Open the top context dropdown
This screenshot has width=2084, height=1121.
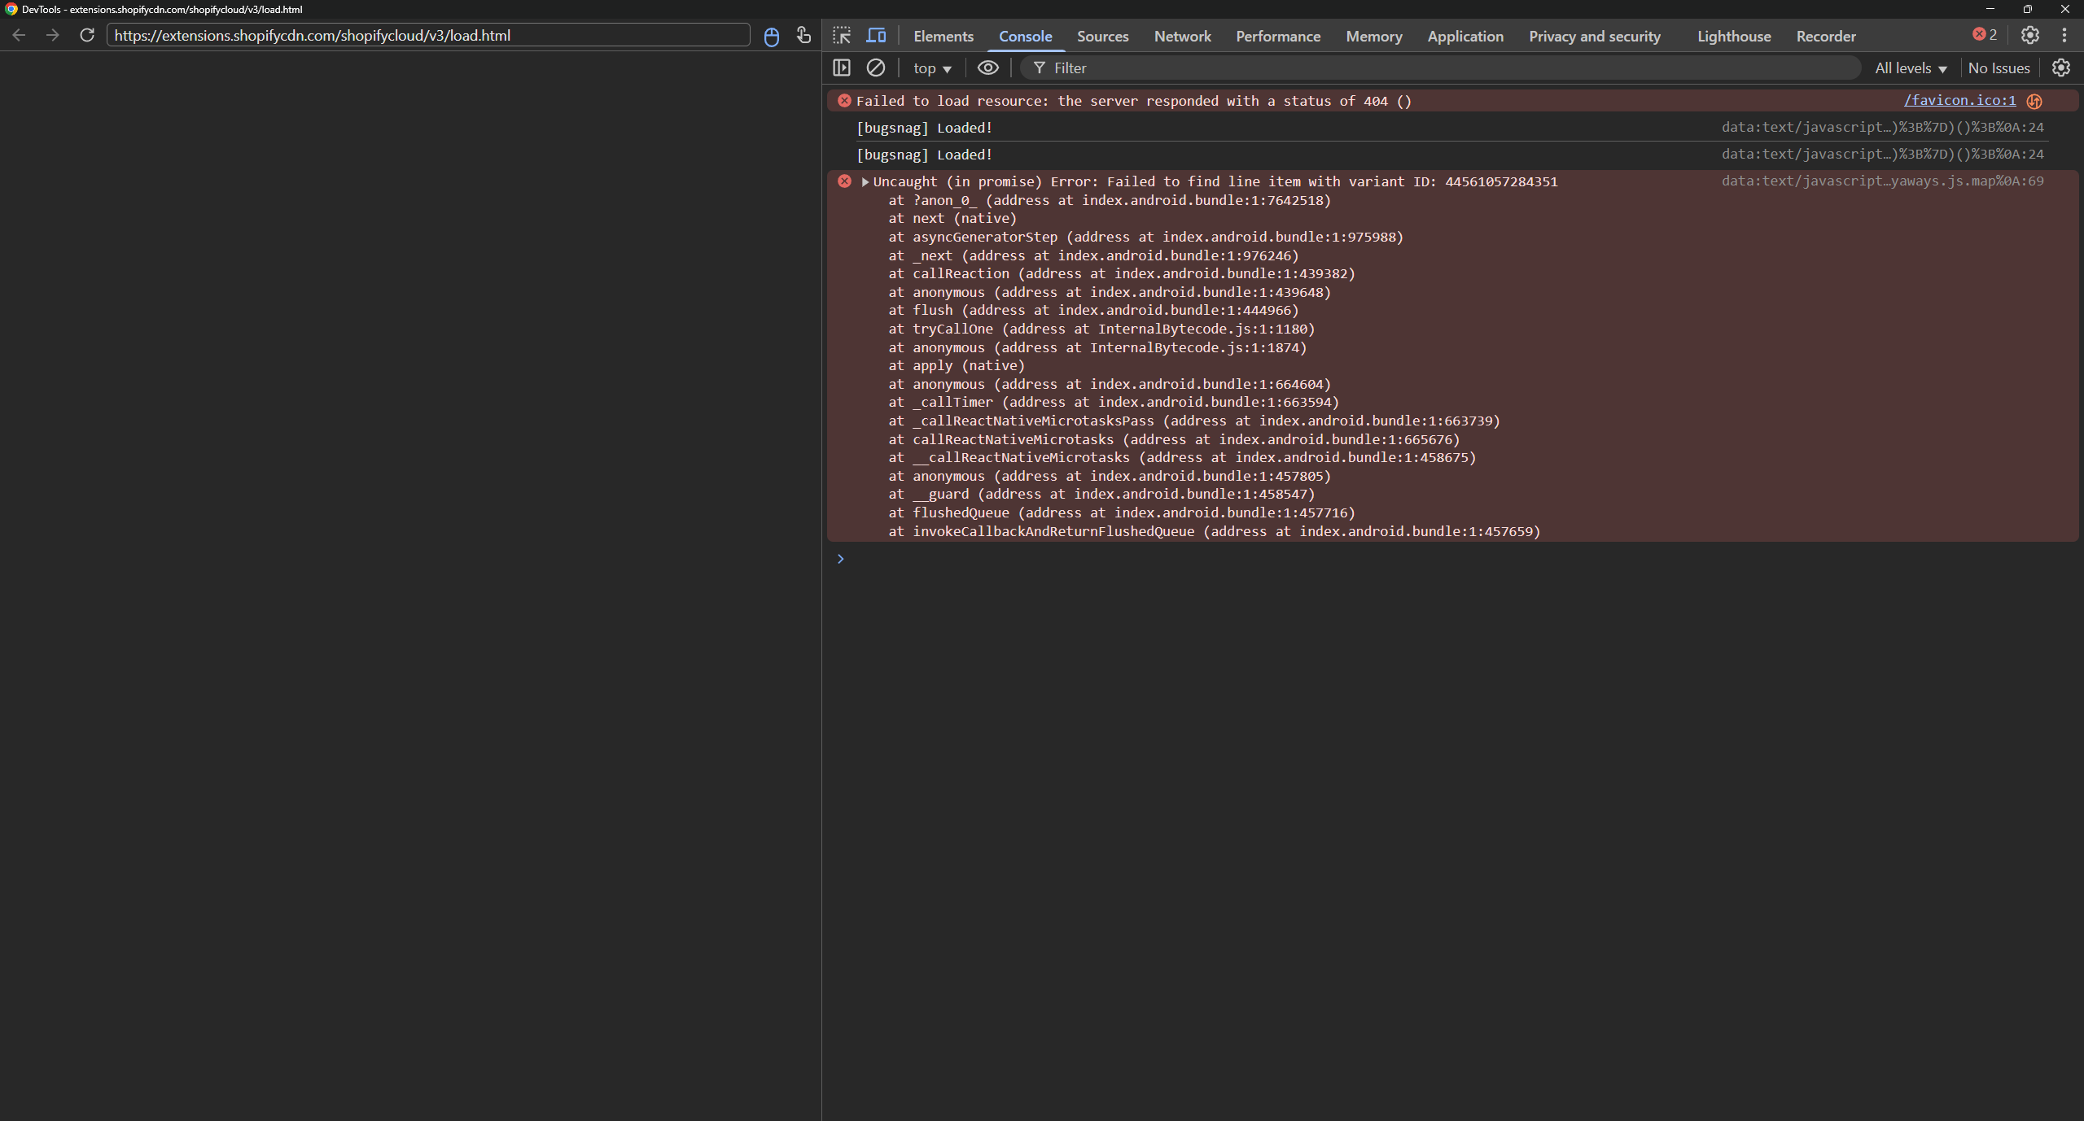click(x=932, y=68)
